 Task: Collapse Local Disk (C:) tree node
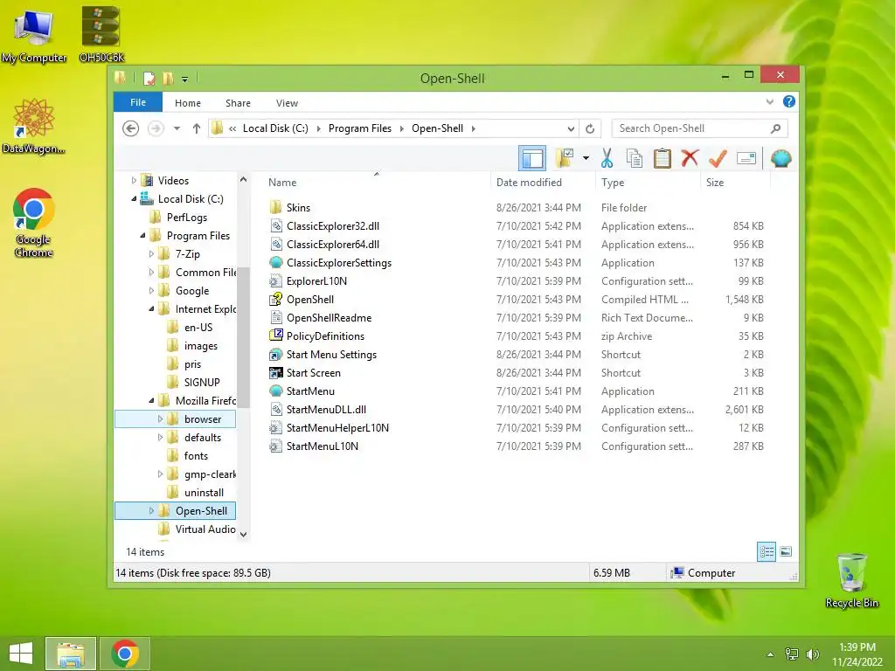(x=134, y=199)
